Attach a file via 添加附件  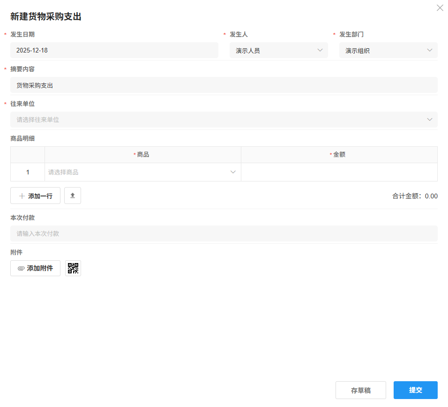click(x=35, y=268)
